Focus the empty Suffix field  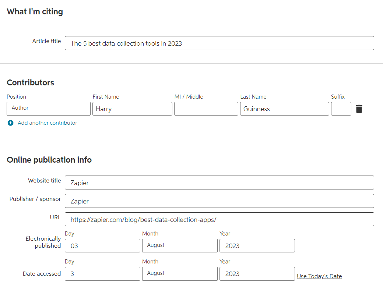(x=341, y=109)
